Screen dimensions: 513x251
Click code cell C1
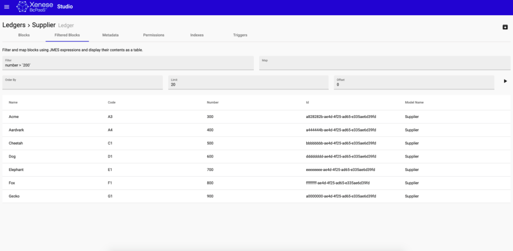[110, 143]
